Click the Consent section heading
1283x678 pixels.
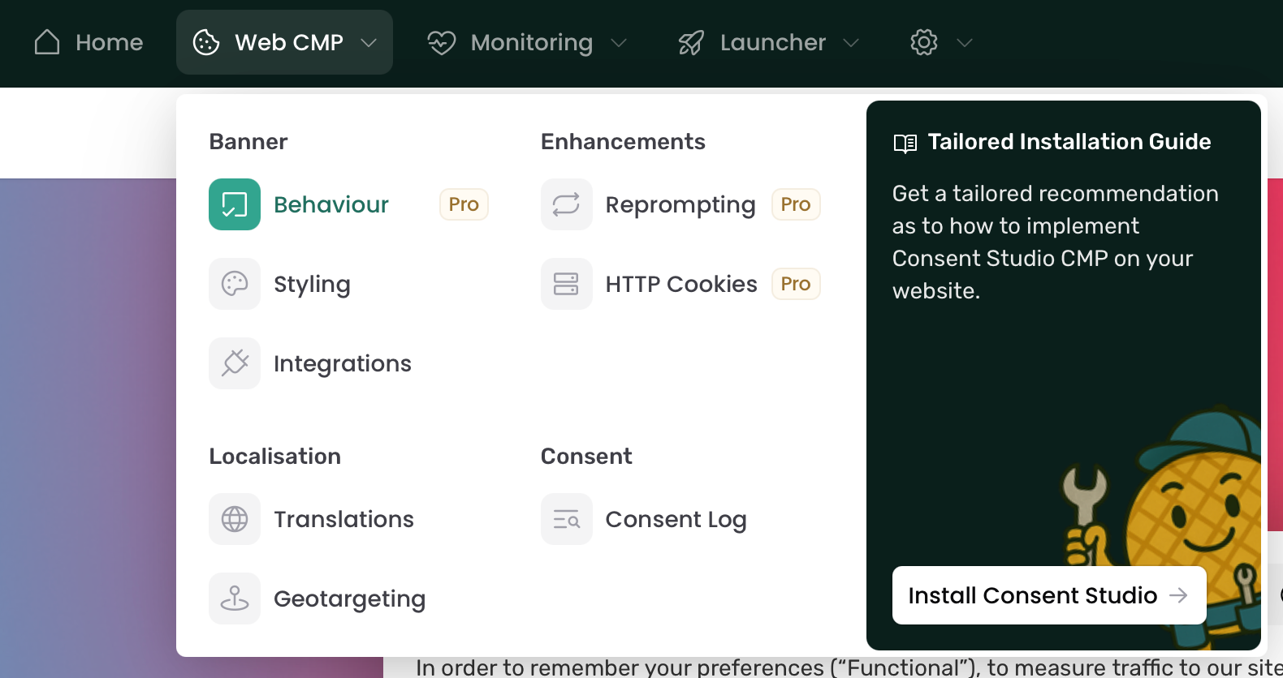[586, 457]
